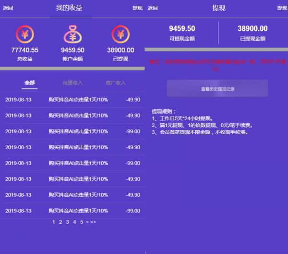
Task: Select the 全部 tab
Action: coord(30,83)
